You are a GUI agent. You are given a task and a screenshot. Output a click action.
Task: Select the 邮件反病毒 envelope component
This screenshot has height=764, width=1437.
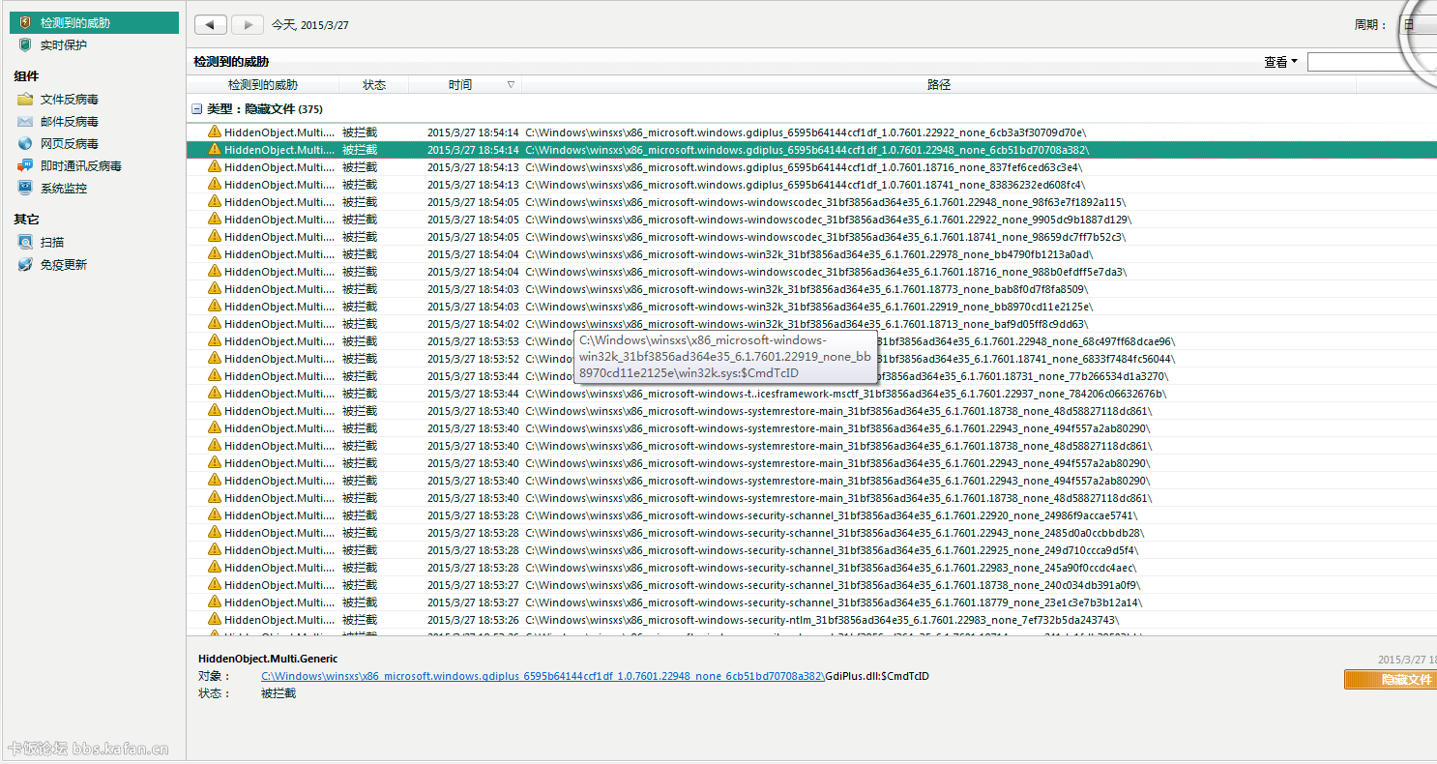click(x=69, y=122)
